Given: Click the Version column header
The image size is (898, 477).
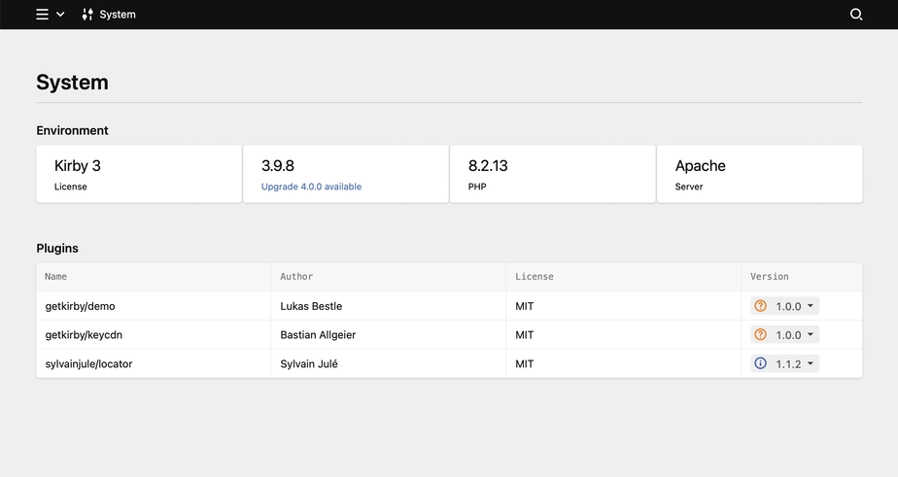Looking at the screenshot, I should point(770,277).
